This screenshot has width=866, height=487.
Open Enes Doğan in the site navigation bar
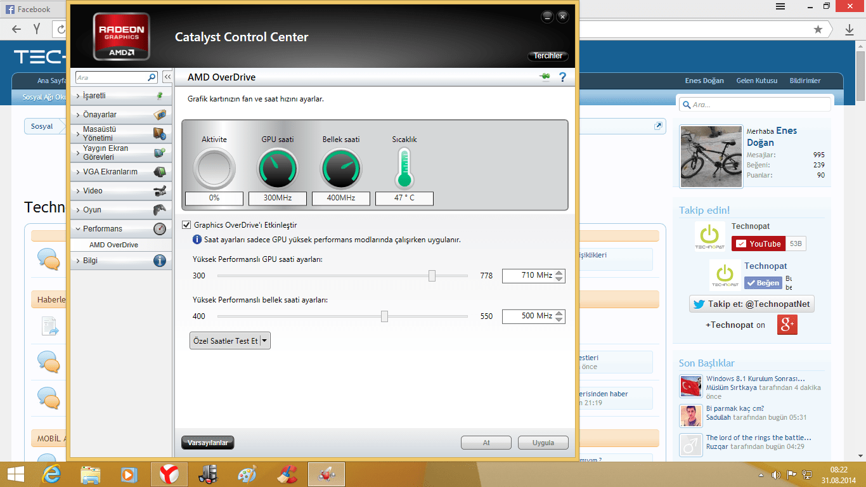pos(704,81)
